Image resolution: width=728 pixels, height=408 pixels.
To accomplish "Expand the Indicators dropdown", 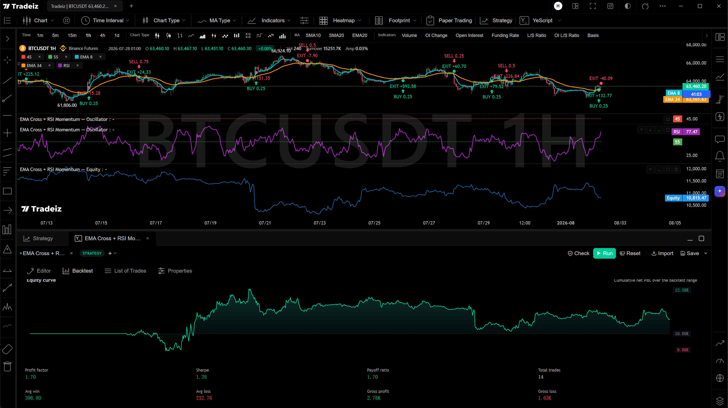I will (269, 20).
